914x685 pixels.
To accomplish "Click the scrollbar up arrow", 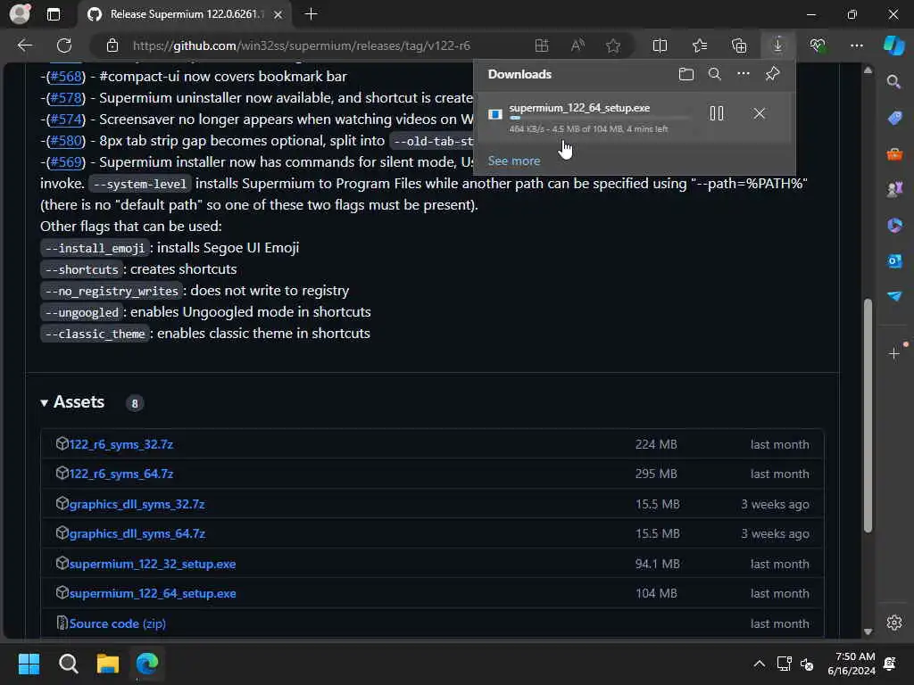I will tap(868, 70).
